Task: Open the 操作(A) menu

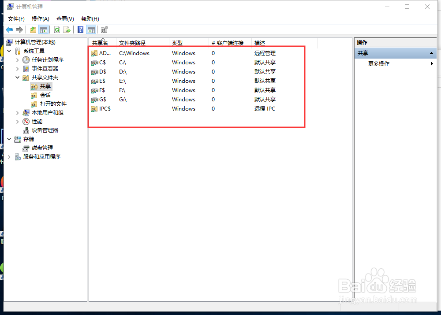Action: 41,19
